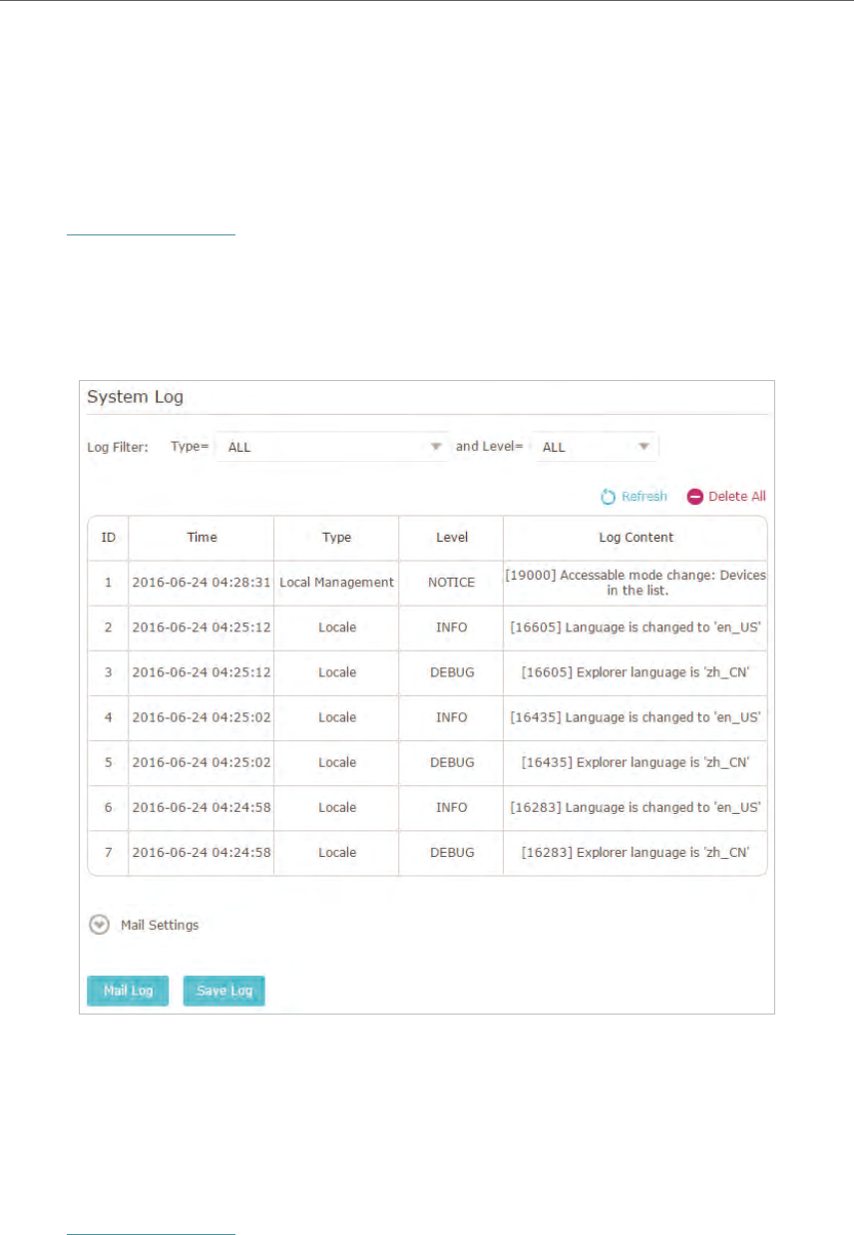Viewport: 854px width, 1235px height.
Task: Click the NOTICE level cell
Action: (451, 582)
